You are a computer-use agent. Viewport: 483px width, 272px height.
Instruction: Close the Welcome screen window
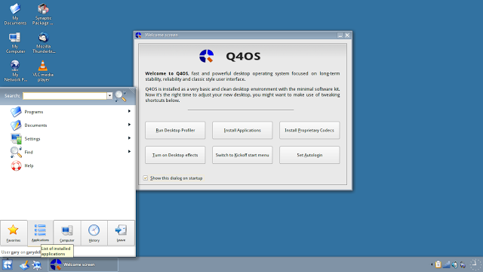pos(347,36)
